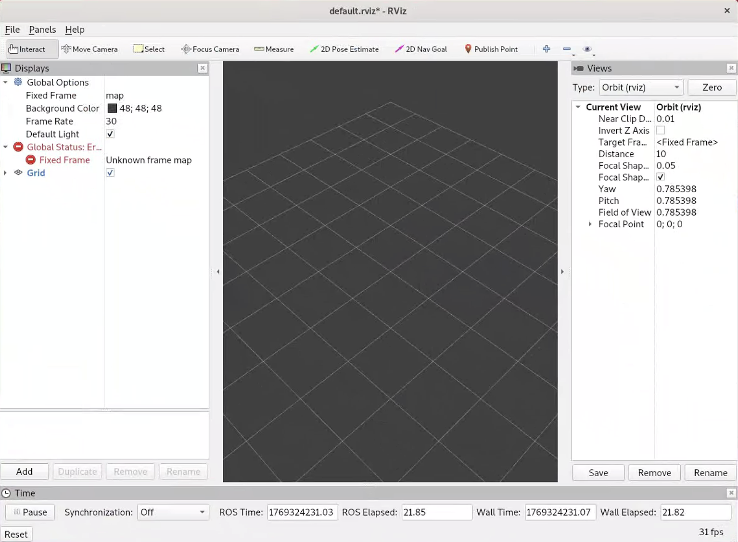The height and width of the screenshot is (542, 738).
Task: Open the File menu
Action: click(x=12, y=29)
